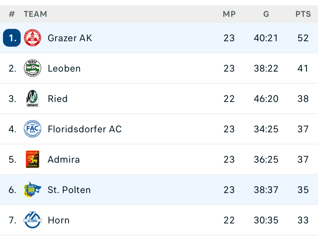
Task: Click the Grazer AK club crest
Action: pos(32,38)
